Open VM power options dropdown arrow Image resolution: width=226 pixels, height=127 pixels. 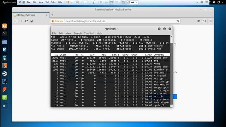(71, 2)
